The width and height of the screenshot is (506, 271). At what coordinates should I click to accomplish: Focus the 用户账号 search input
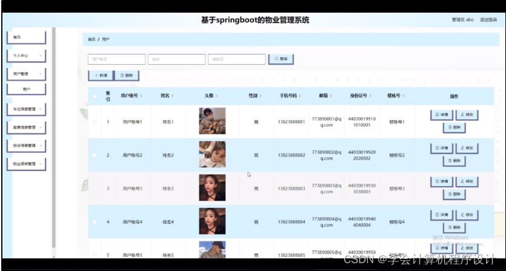(x=116, y=59)
